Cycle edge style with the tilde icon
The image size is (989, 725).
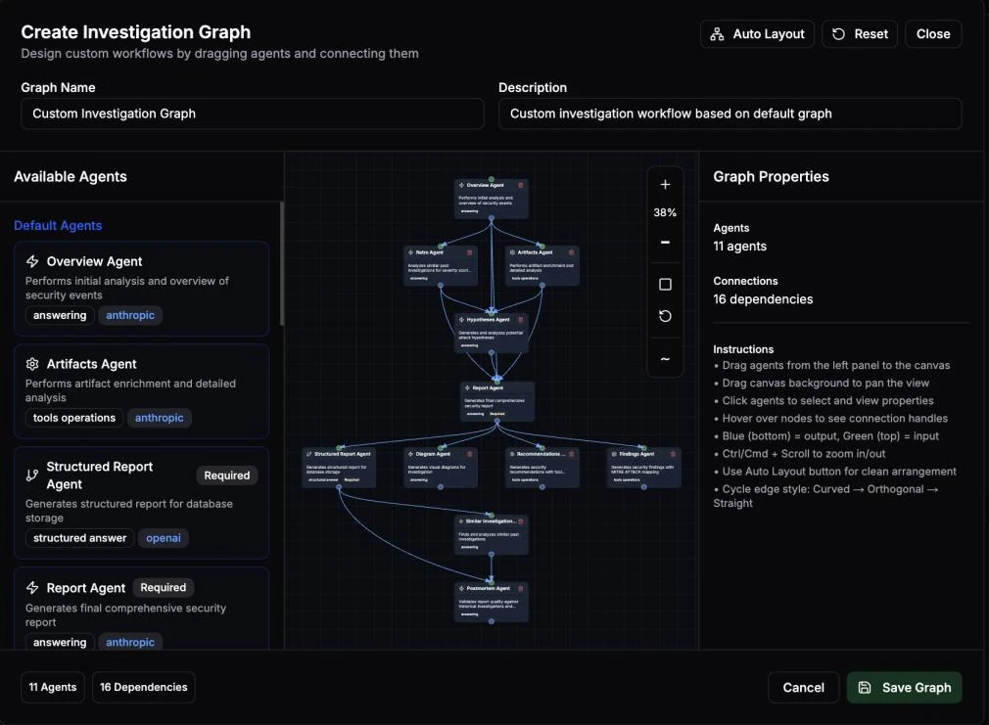(665, 359)
